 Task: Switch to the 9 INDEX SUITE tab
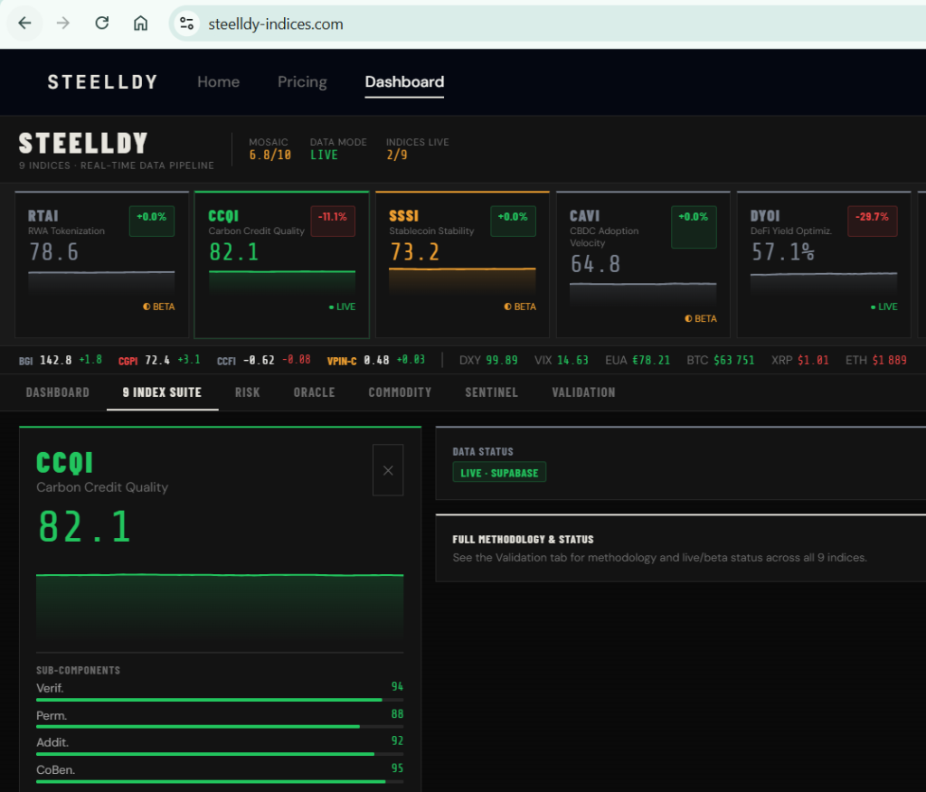(x=162, y=392)
